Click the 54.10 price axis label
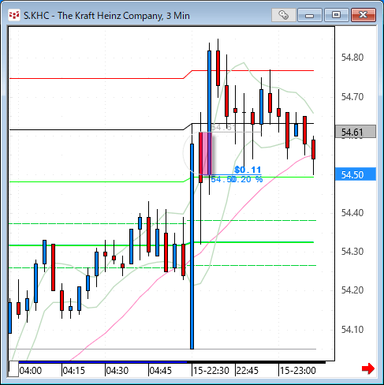384x385 pixels. (x=352, y=329)
